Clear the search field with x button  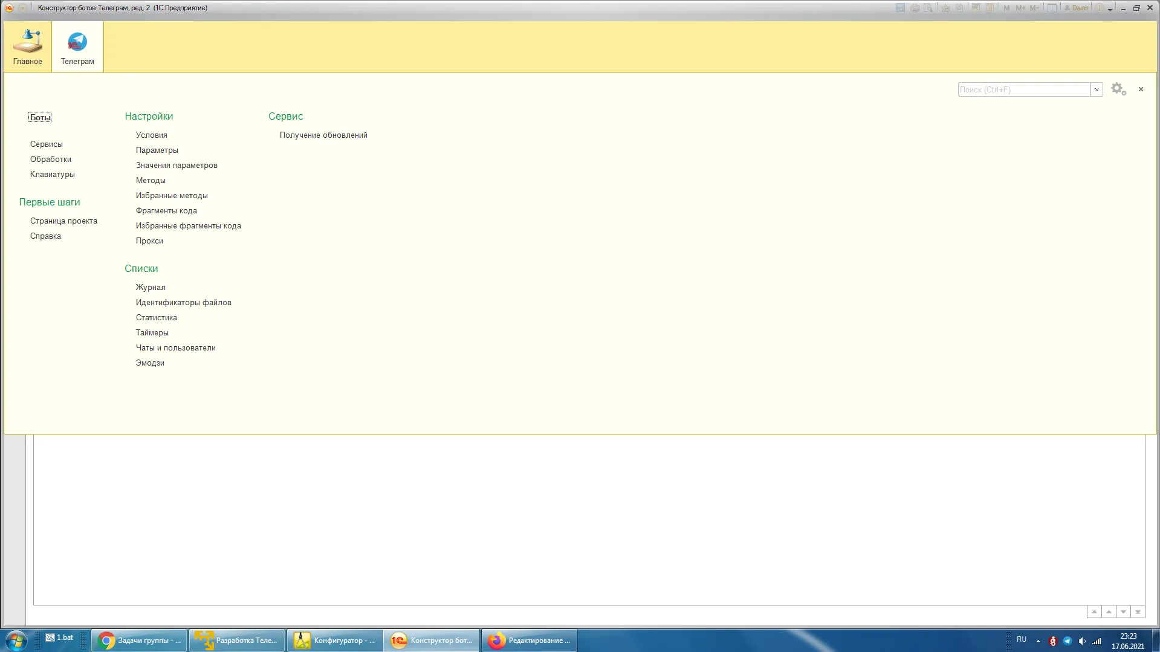(1097, 89)
